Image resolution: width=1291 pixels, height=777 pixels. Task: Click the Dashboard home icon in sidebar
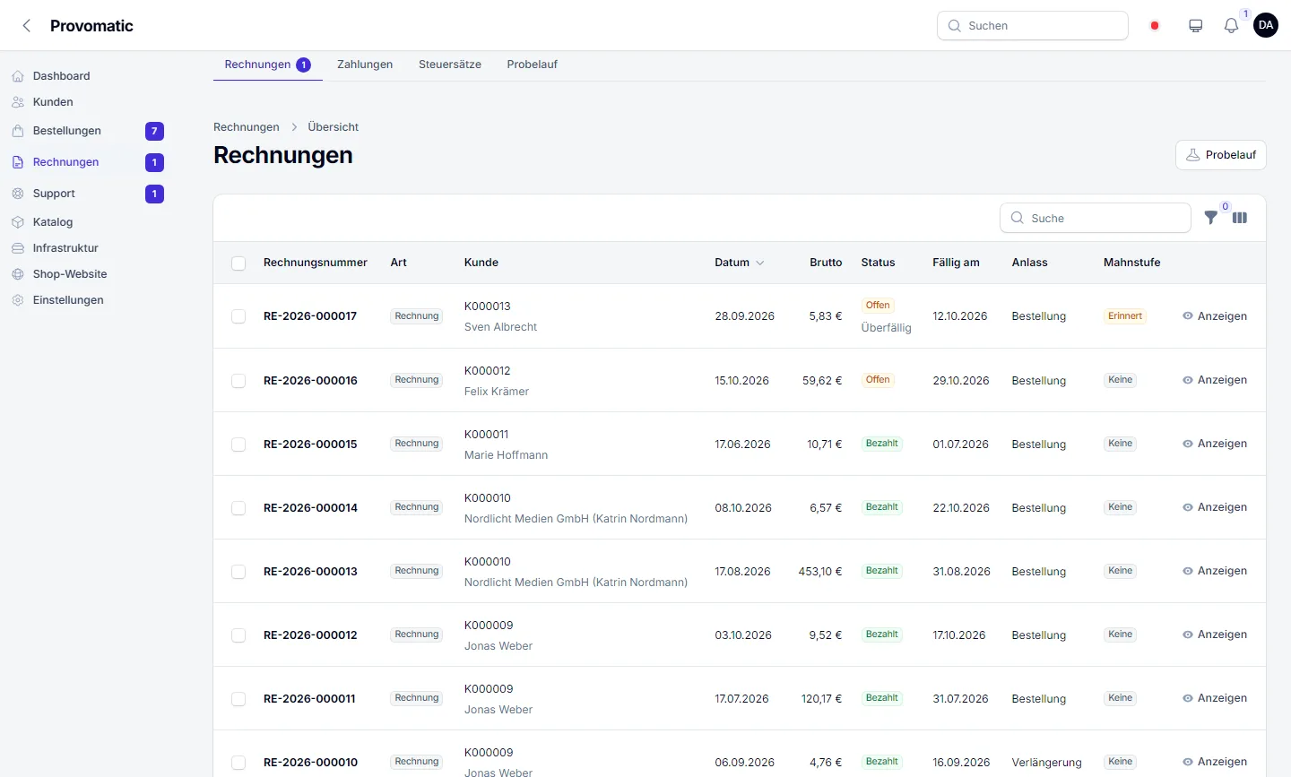[x=18, y=76]
